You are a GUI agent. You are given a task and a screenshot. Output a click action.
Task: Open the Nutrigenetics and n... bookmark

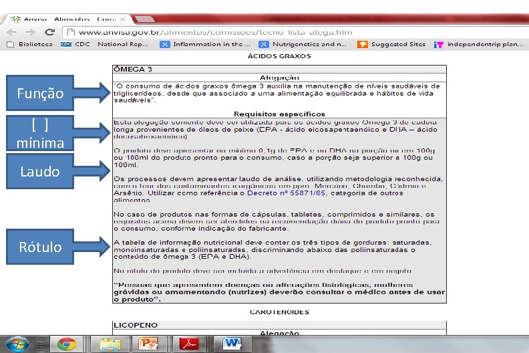coord(303,44)
